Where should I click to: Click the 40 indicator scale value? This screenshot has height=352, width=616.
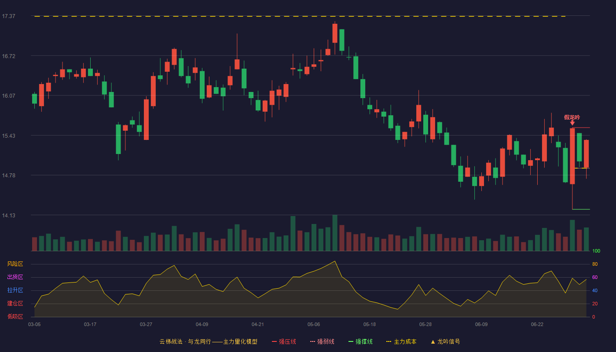pyautogui.click(x=595, y=291)
